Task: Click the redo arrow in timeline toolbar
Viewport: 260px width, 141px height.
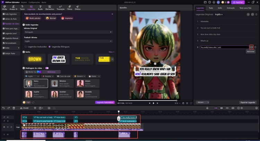Action: [x=9, y=108]
